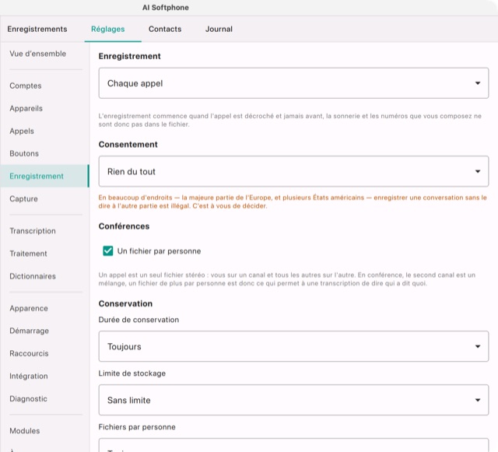Expand the Rien du tout consent dropdown
The height and width of the screenshot is (452, 498).
(x=293, y=171)
